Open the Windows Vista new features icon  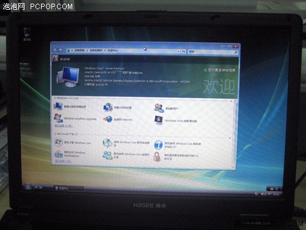coord(159,120)
